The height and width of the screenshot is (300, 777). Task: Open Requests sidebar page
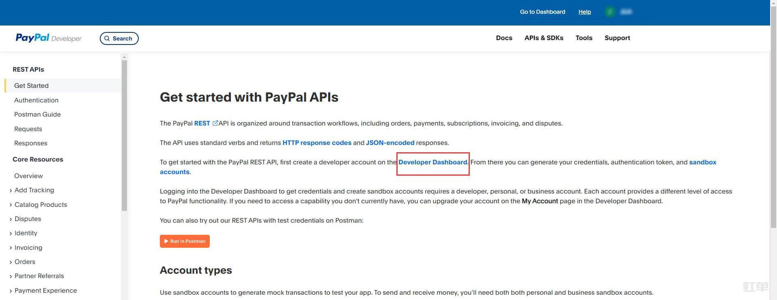click(28, 129)
